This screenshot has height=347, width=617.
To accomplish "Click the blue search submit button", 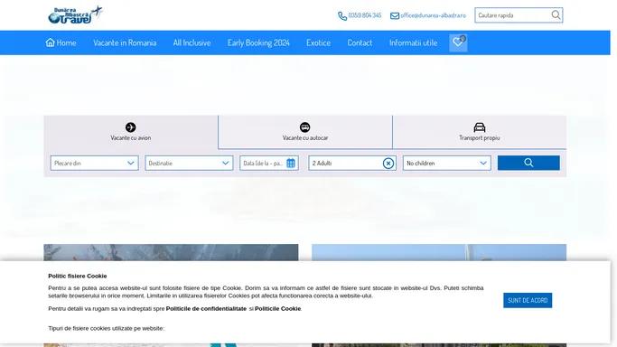I will point(528,163).
